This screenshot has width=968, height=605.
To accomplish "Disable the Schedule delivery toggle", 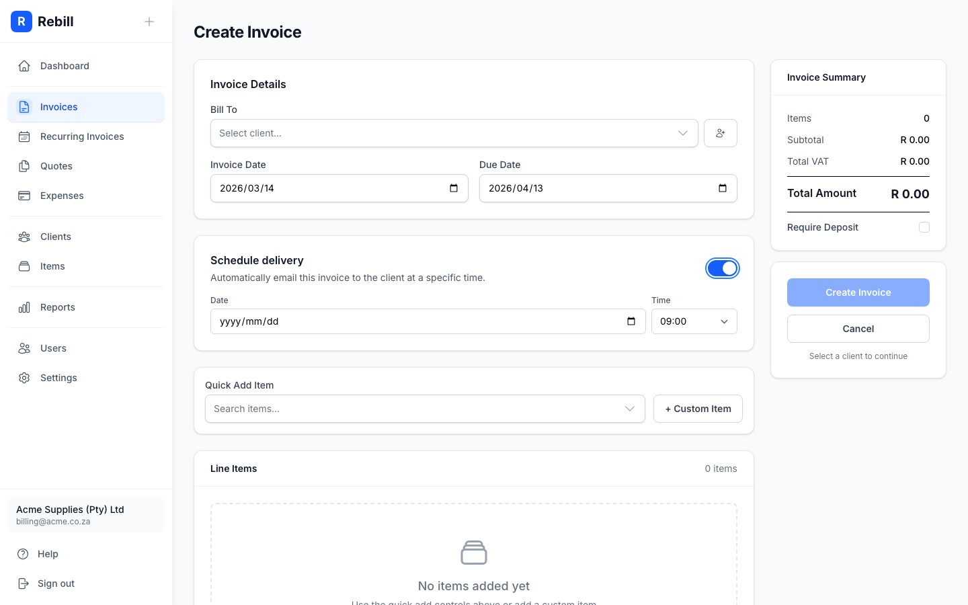I will 723,268.
